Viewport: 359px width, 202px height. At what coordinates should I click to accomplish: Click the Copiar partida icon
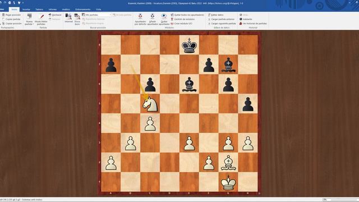pyautogui.click(x=3, y=19)
